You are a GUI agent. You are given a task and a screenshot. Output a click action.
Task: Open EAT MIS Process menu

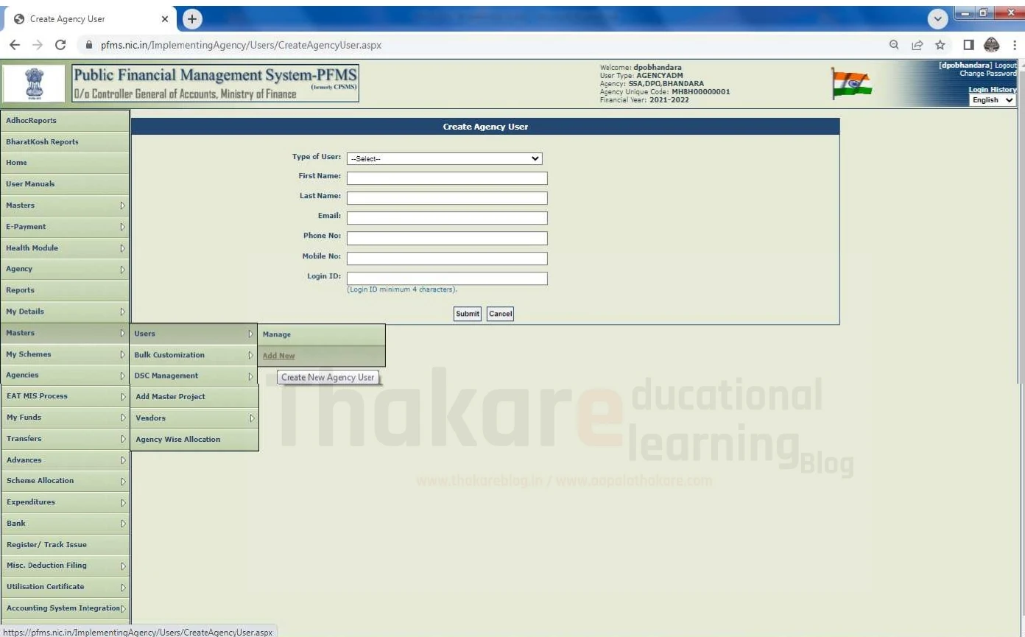[x=65, y=396]
